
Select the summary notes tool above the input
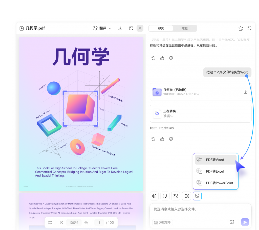(165, 196)
